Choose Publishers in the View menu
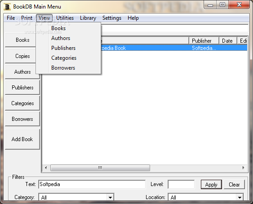 tap(68, 48)
